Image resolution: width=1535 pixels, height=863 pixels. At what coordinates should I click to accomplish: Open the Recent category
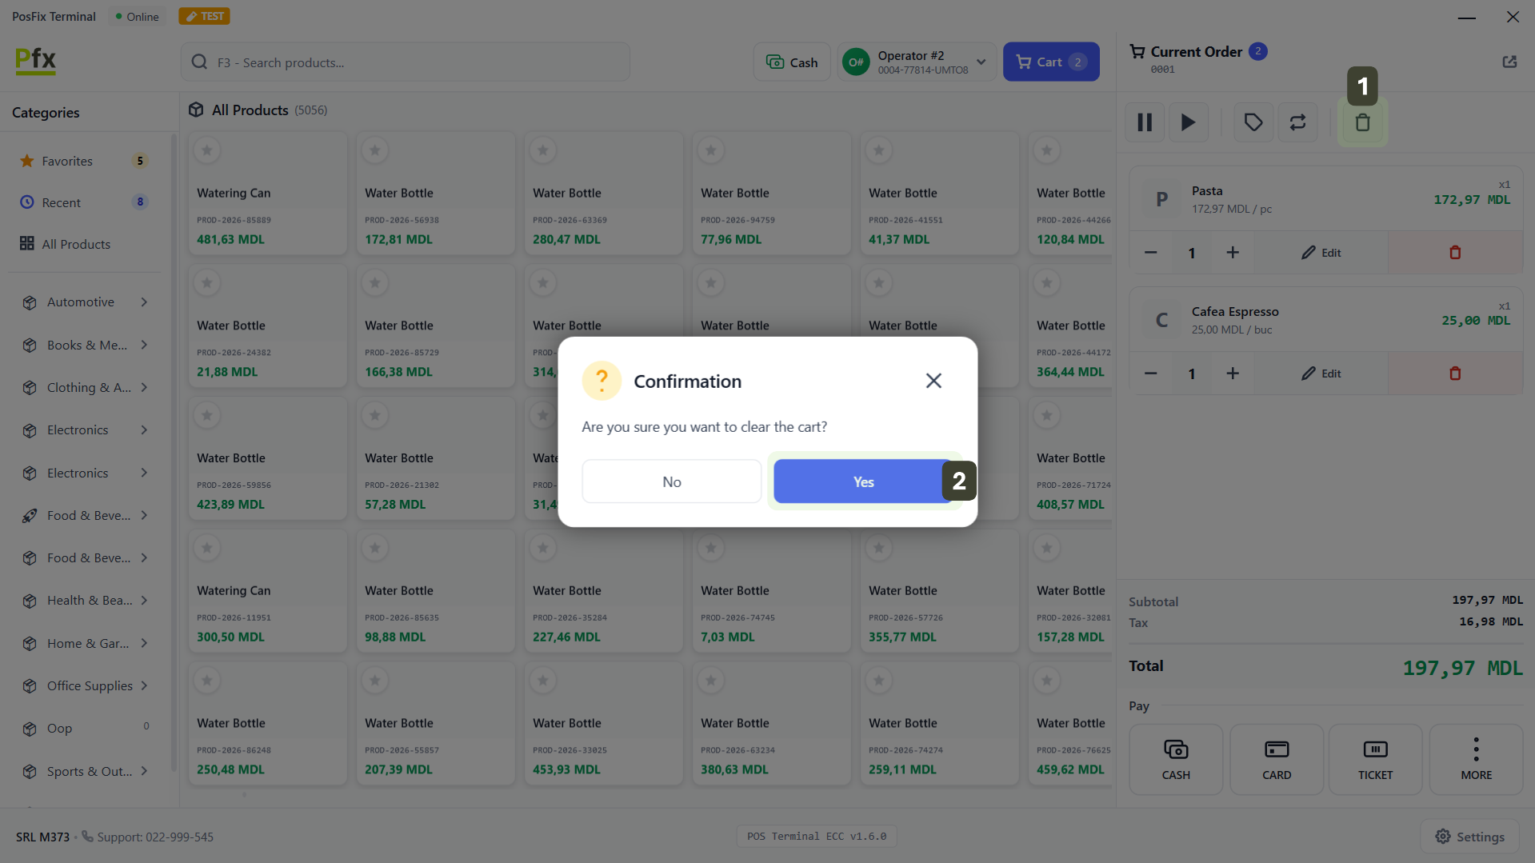point(61,202)
